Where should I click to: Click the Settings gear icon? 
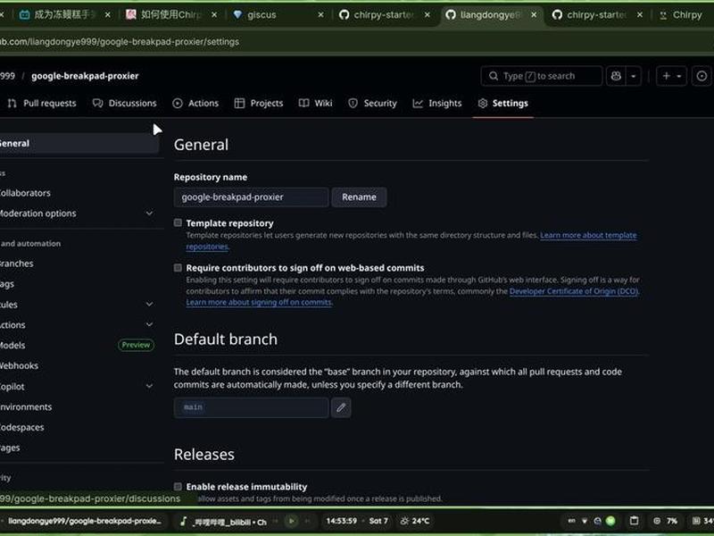[483, 104]
